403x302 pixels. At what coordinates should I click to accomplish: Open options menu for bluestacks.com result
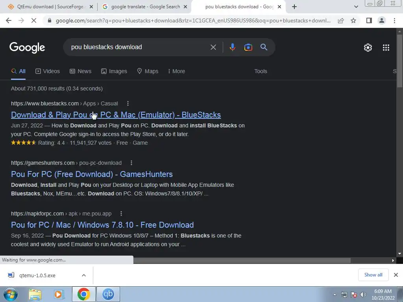click(128, 103)
